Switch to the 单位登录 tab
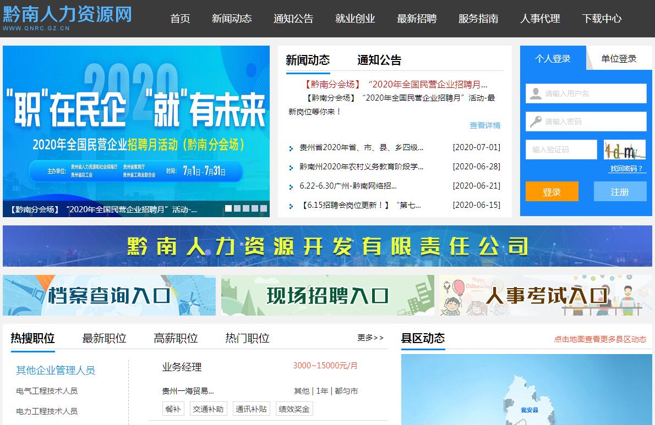 point(619,59)
